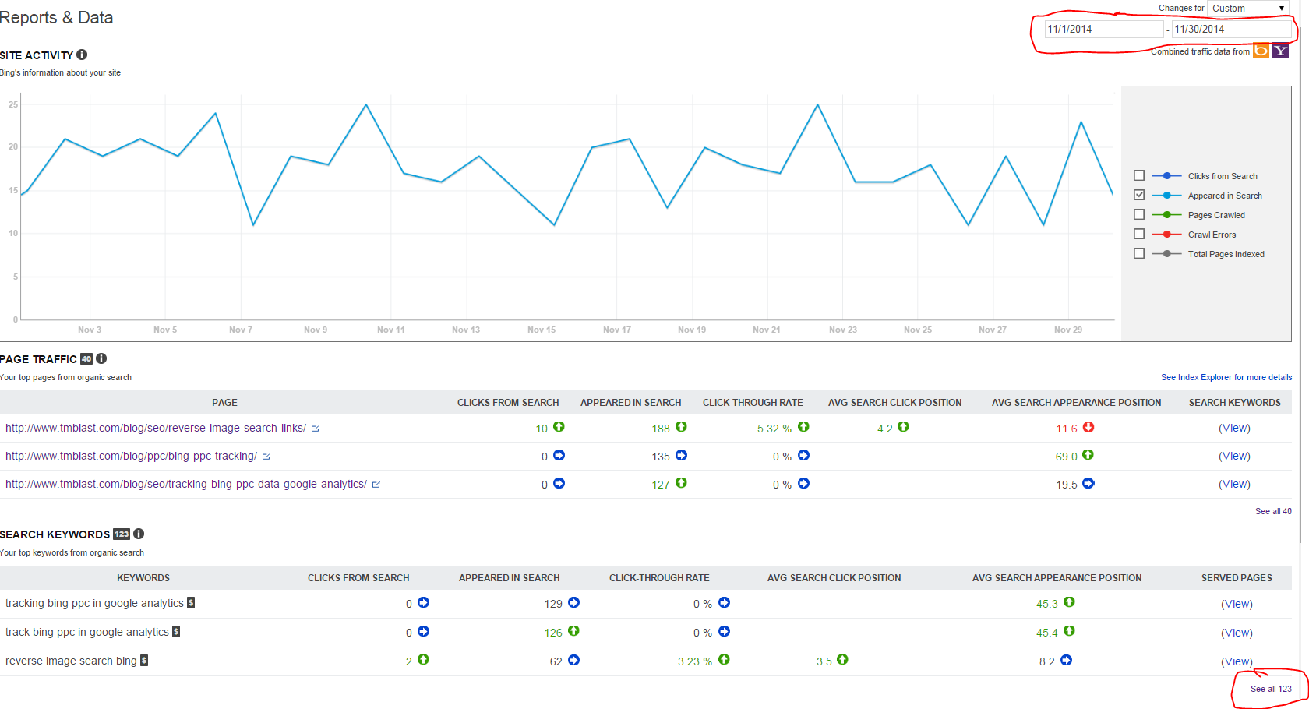Click See all 40 pages link

click(1273, 511)
